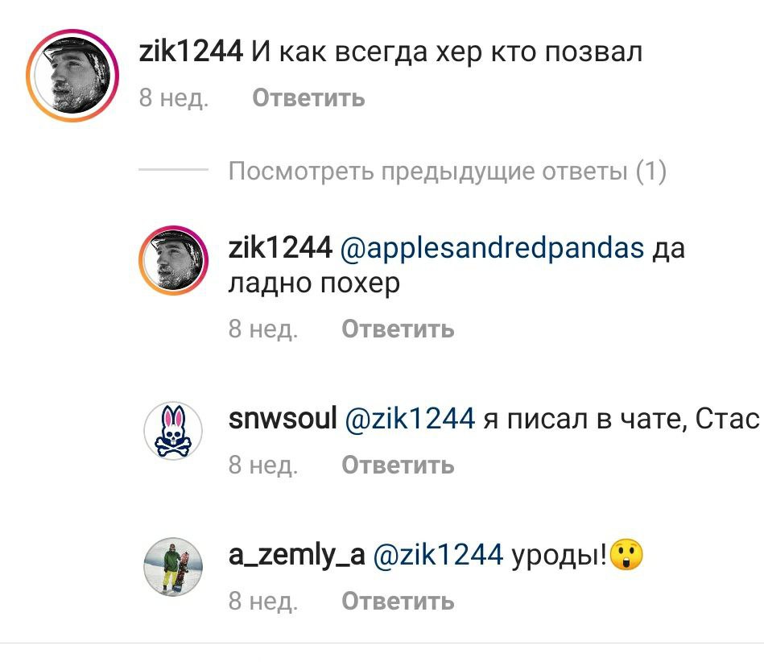Open zik1244's profile picture on top comment
Screen dimensions: 764x662
coord(72,76)
